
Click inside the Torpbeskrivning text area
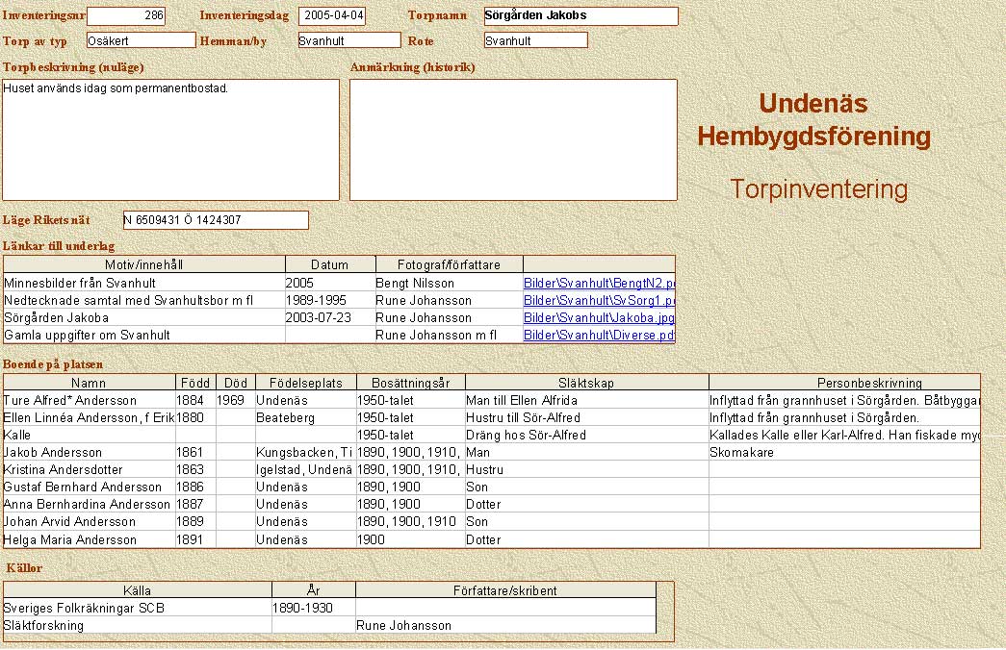171,139
